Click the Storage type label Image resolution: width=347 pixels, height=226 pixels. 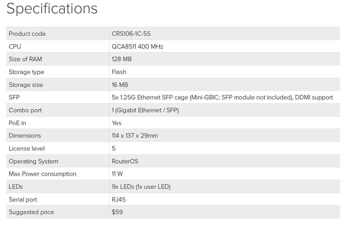(26, 72)
